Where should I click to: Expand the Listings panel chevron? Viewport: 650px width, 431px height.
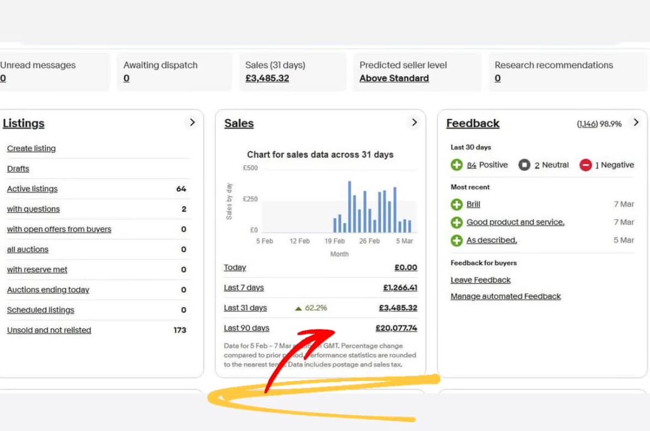[x=192, y=122]
